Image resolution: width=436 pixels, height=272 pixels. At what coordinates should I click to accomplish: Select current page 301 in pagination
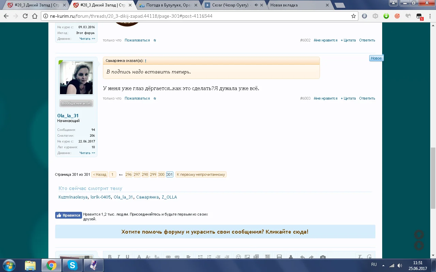click(170, 174)
